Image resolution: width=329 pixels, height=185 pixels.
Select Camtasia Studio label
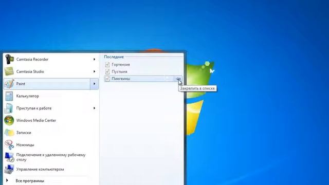tap(30, 71)
